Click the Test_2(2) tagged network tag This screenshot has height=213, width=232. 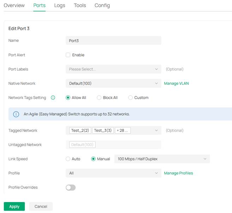[80, 130]
